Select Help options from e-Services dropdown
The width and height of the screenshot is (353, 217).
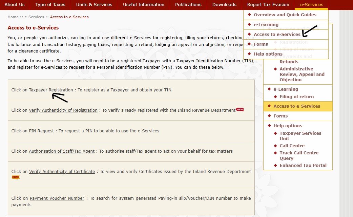click(268, 54)
